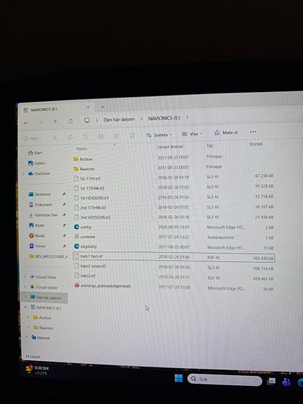The height and width of the screenshot is (404, 303).
Task: Open the Windows Start button in taskbar
Action: [x=179, y=378]
